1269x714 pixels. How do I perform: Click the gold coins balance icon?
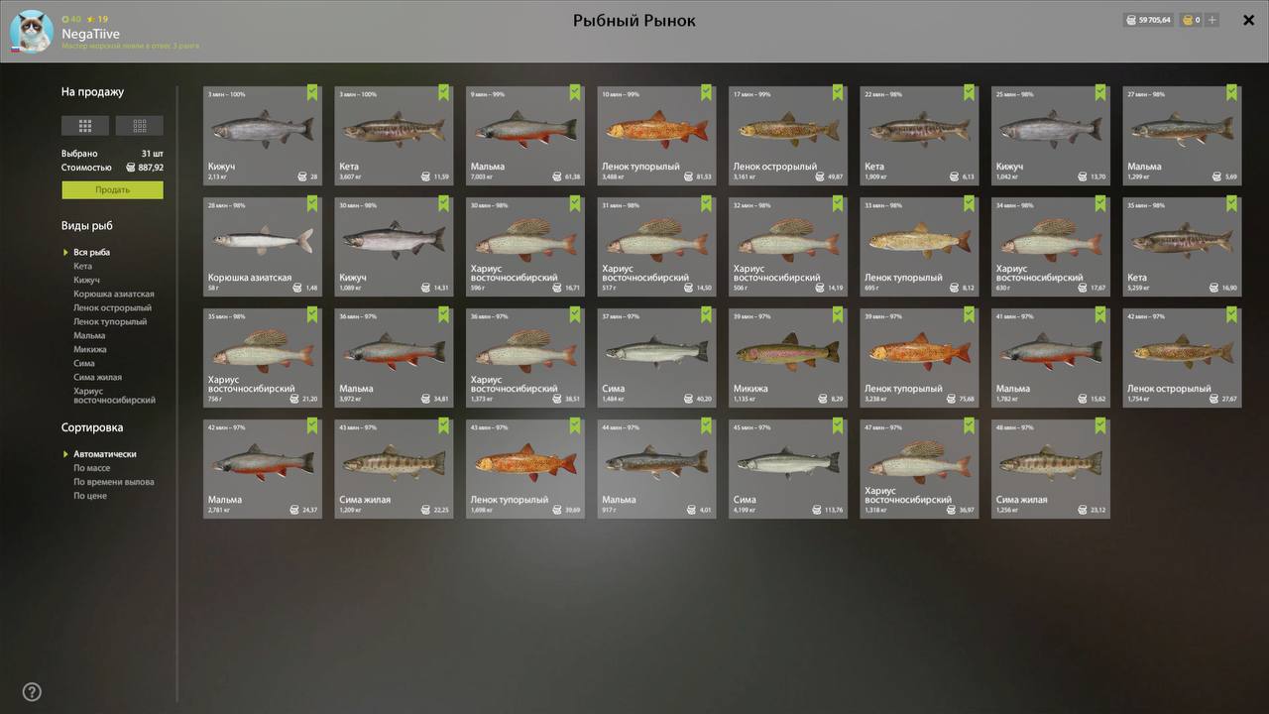(x=1187, y=20)
